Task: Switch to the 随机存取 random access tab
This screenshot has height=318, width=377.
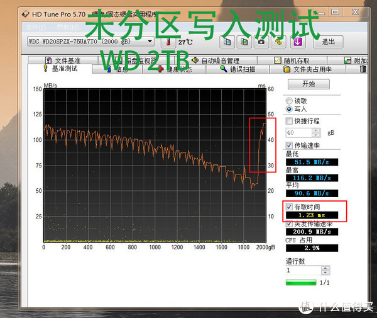Action: 292,60
